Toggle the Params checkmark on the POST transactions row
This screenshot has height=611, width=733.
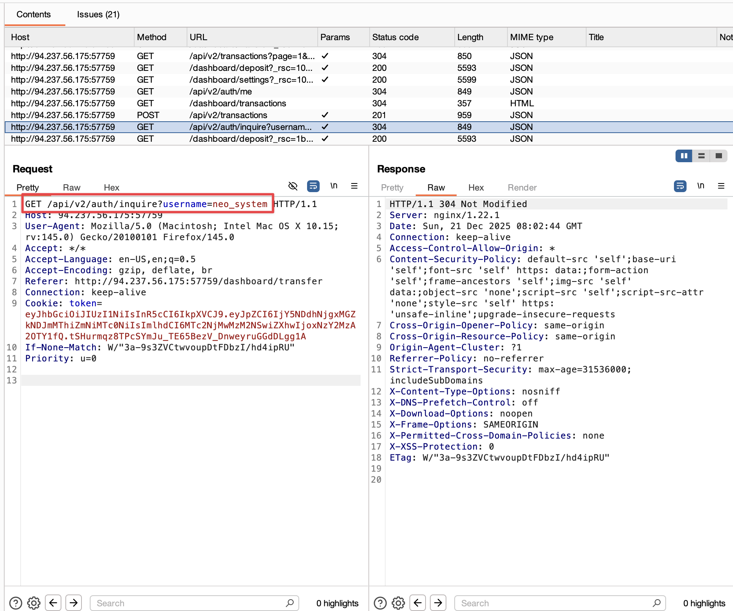tap(325, 115)
